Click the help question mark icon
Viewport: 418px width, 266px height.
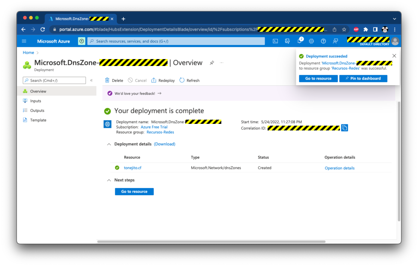tap(323, 41)
